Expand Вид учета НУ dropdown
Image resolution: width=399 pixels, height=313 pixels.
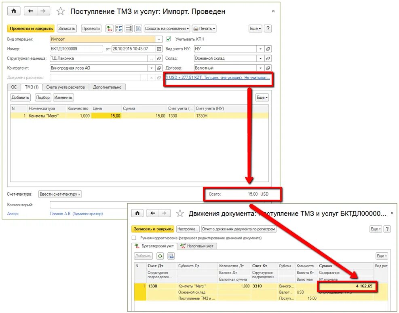[x=261, y=49]
